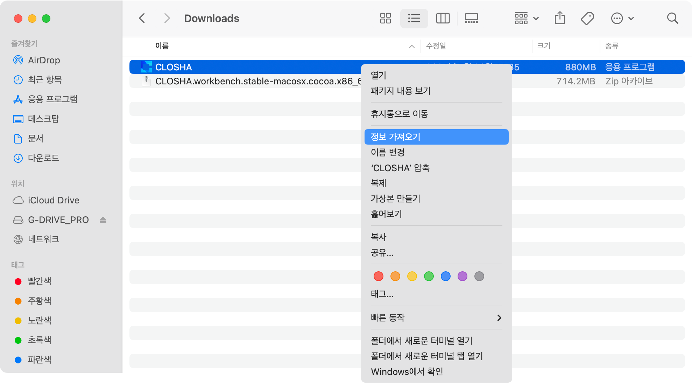Screen dimensions: 692x383
Task: Sort by 종류 column header
Action: [612, 46]
